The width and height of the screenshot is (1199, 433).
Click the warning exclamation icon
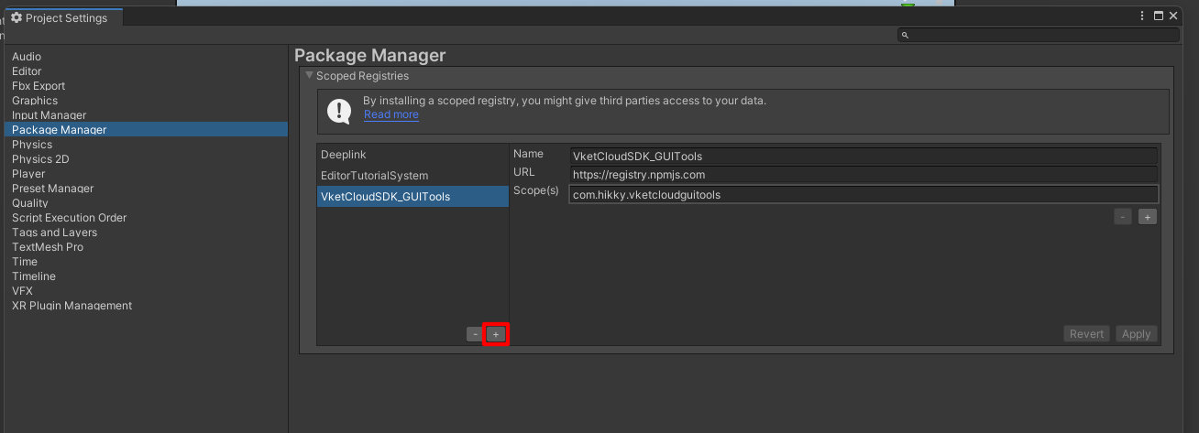[x=340, y=112]
